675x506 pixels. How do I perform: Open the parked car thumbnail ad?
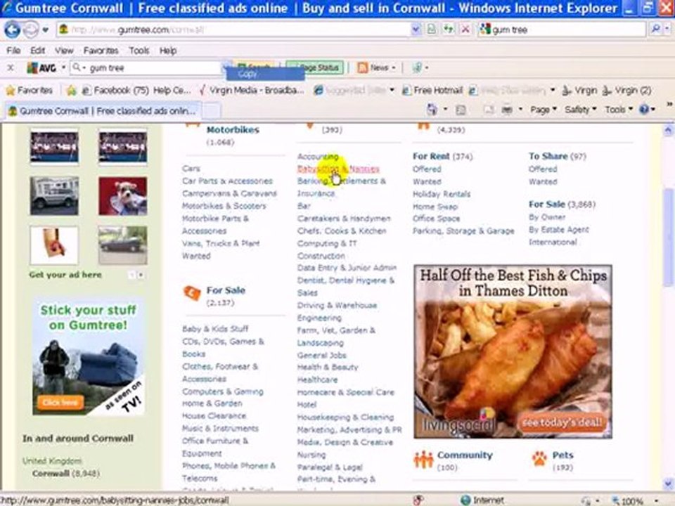coord(122,245)
